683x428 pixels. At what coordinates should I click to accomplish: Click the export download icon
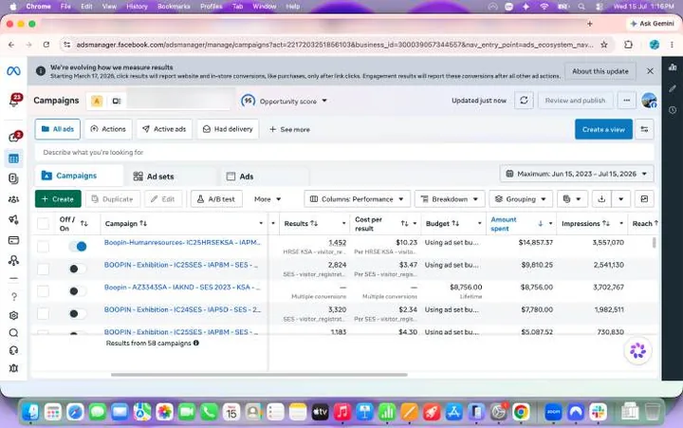coord(601,199)
